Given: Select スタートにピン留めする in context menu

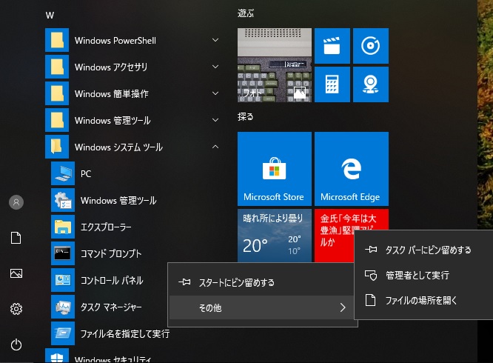Looking at the screenshot, I should [263, 282].
